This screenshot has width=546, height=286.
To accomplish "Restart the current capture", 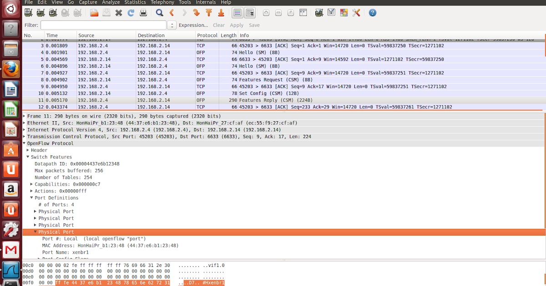I will (x=78, y=13).
